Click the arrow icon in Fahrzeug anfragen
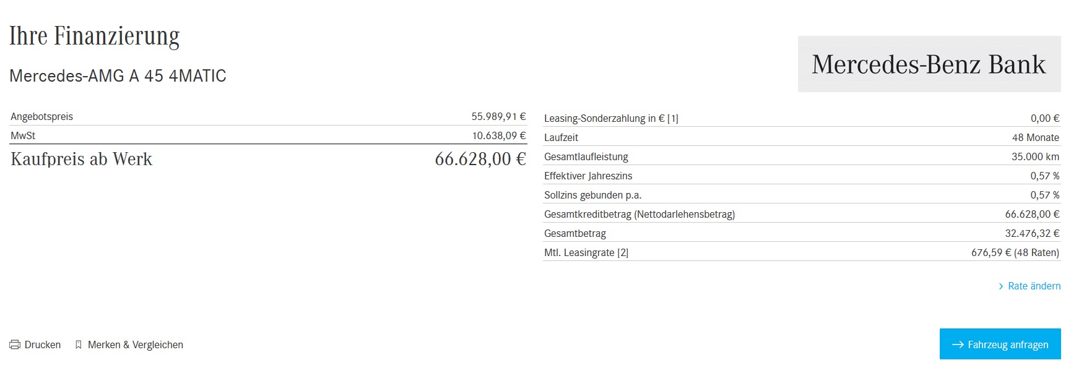The width and height of the screenshot is (1071, 368). pos(957,344)
